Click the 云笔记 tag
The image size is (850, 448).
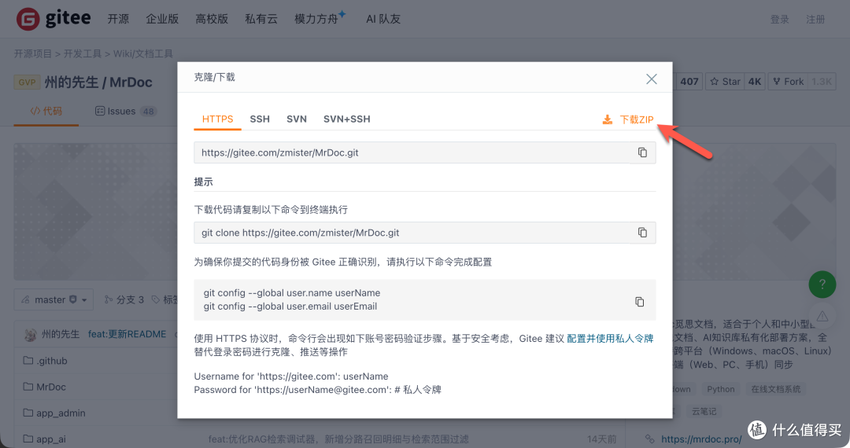click(704, 411)
